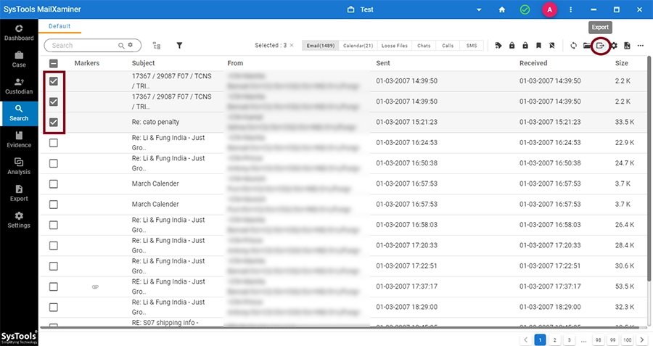Check the row sent 16:58:03
This screenshot has width=653, height=346.
[53, 225]
